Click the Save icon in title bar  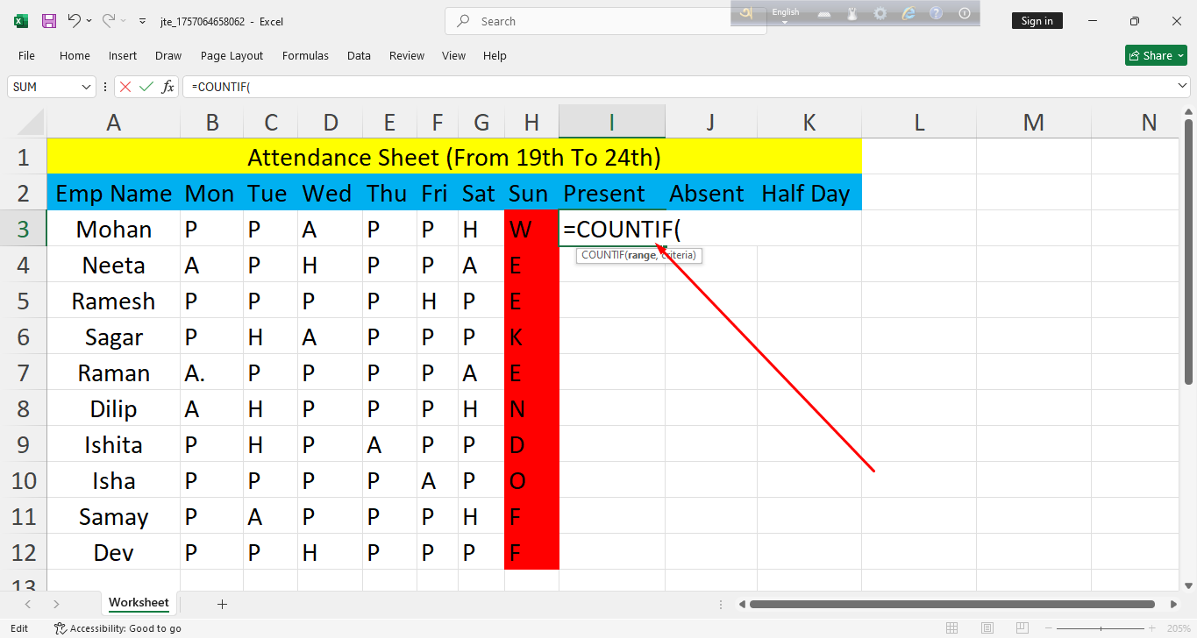pyautogui.click(x=49, y=21)
